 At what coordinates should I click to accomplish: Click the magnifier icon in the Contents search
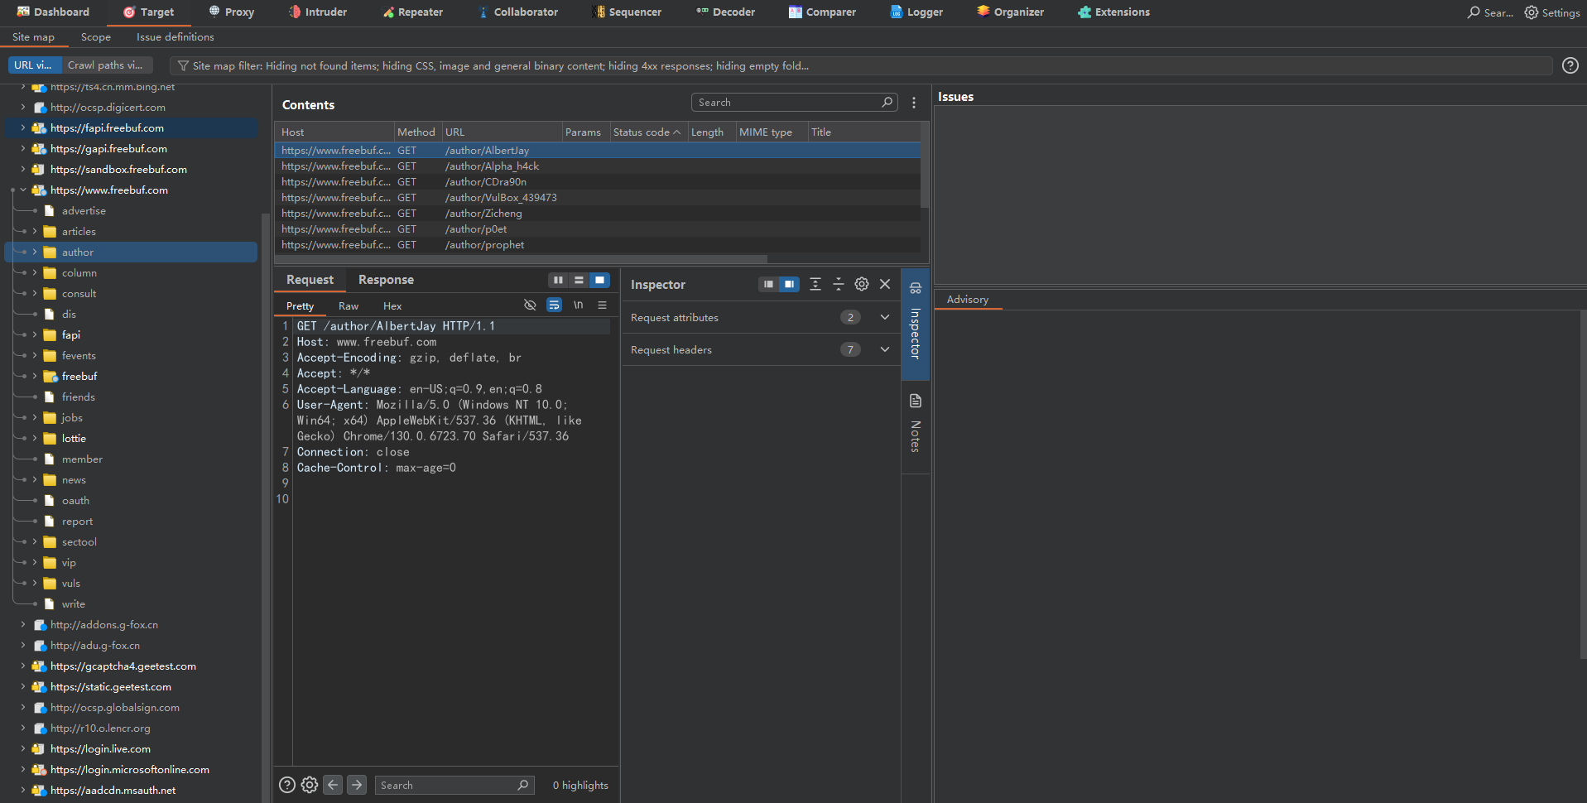(887, 102)
